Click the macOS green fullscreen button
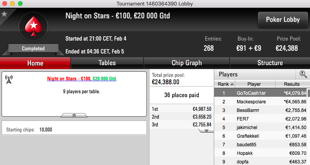310x165 pixels. pos(20,4)
